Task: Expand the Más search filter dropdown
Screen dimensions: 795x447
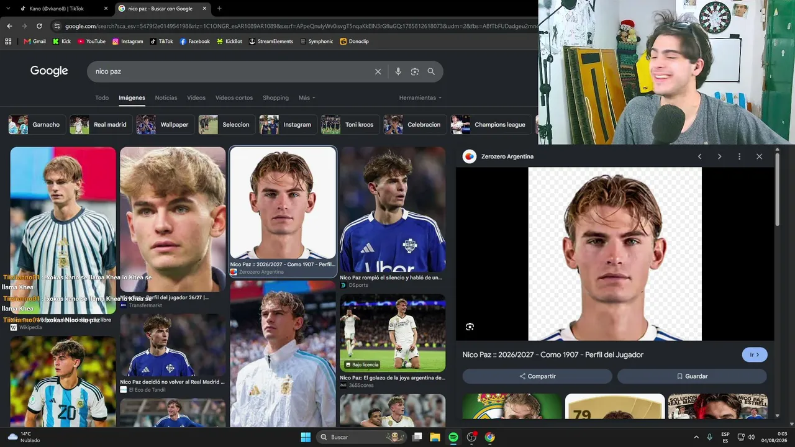Action: click(x=307, y=98)
